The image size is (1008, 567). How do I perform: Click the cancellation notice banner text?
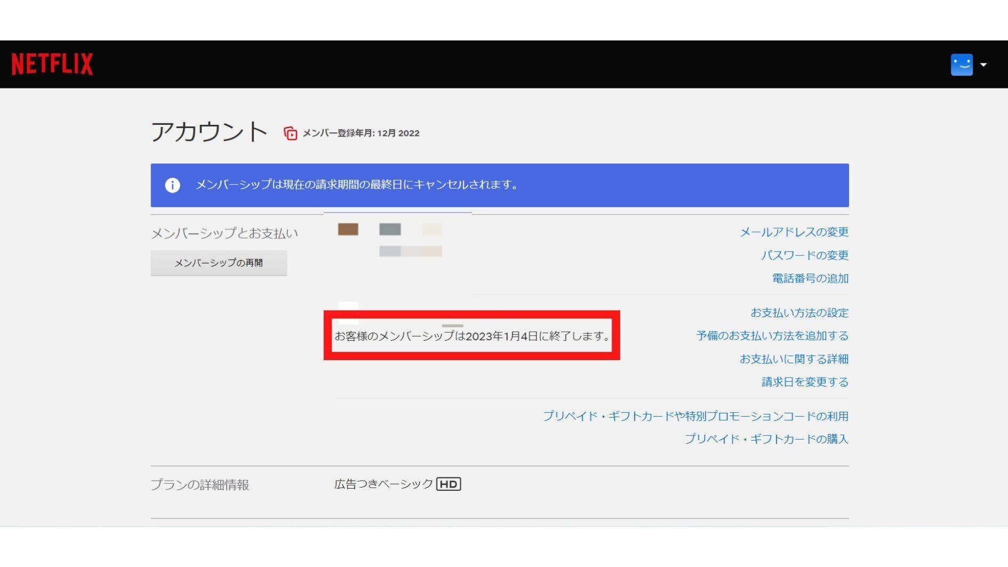pos(357,185)
